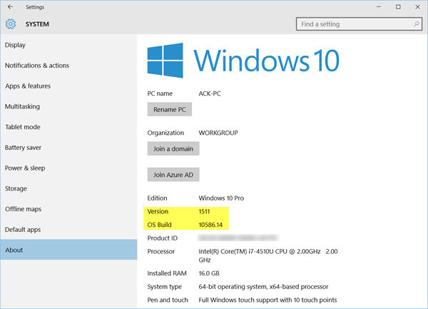The image size is (428, 309).
Task: Click the WORKGROUP organization value
Action: [x=218, y=133]
